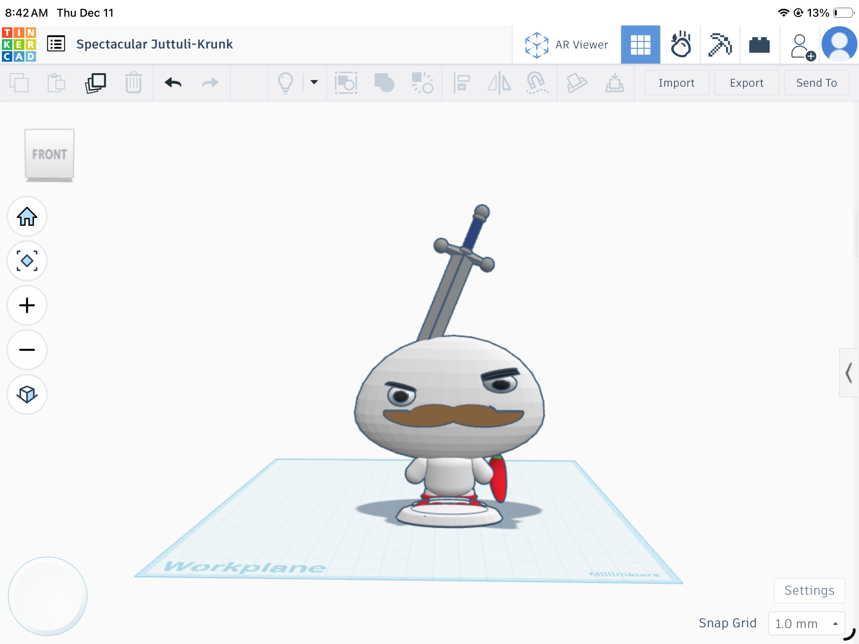Reset to Home view
The image size is (859, 644).
pyautogui.click(x=27, y=217)
